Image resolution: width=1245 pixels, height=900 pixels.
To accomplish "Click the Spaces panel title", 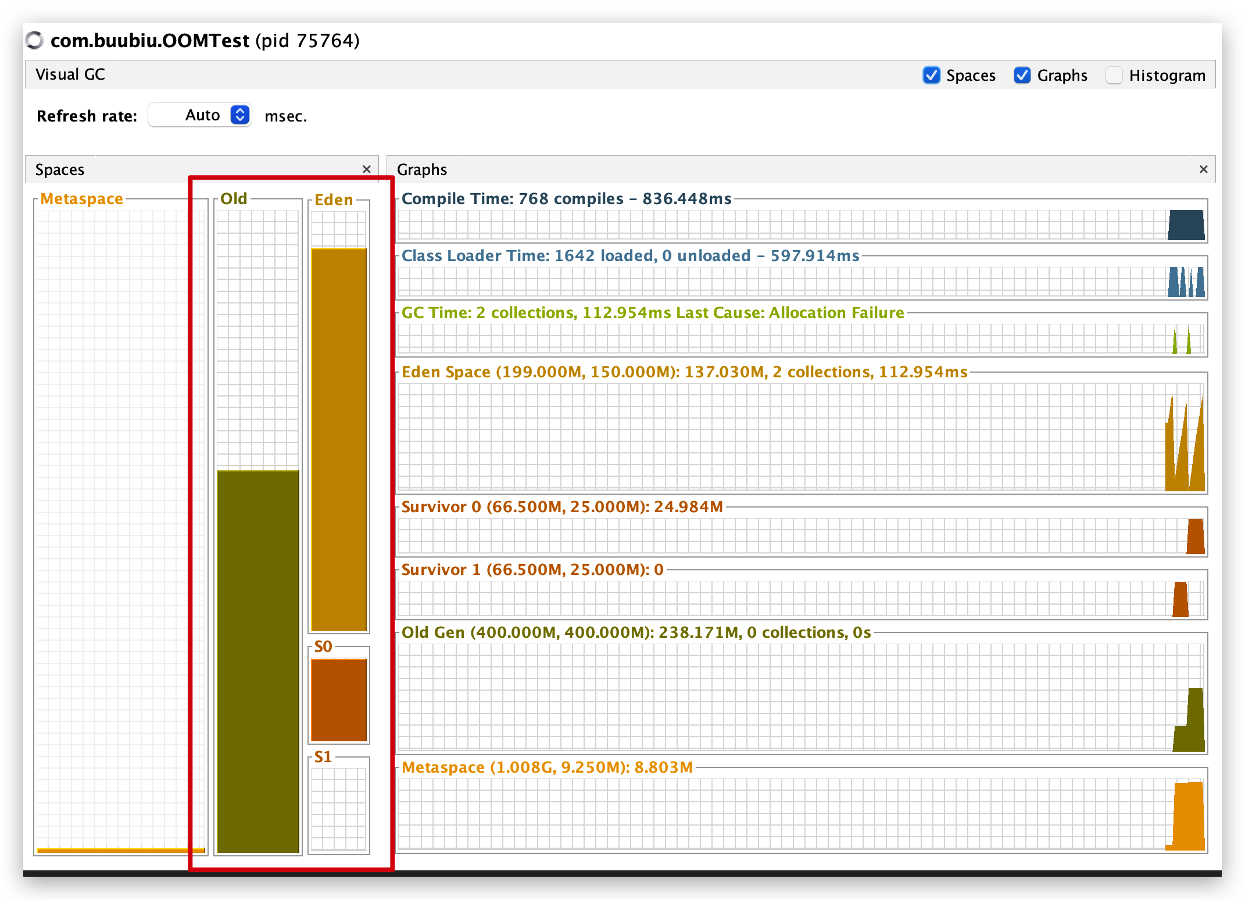I will (x=60, y=170).
